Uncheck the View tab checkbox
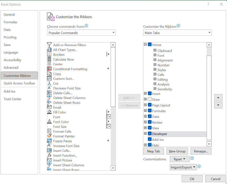 point(150,128)
